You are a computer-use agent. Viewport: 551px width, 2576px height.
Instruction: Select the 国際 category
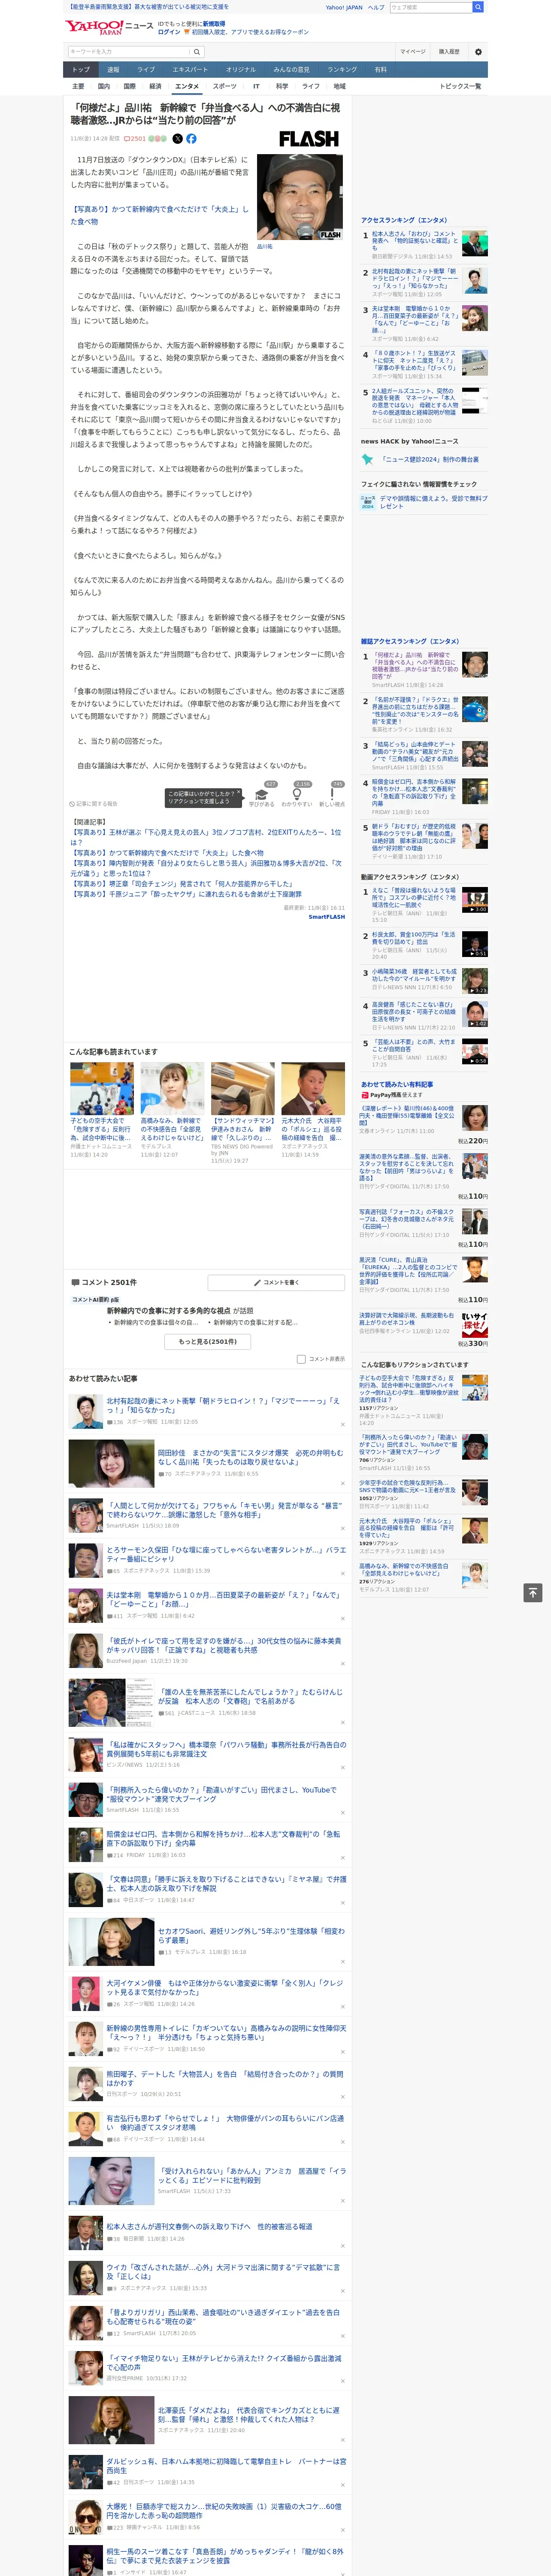pos(129,86)
